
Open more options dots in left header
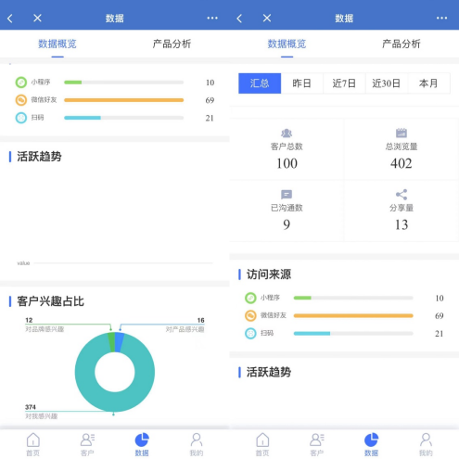(212, 18)
